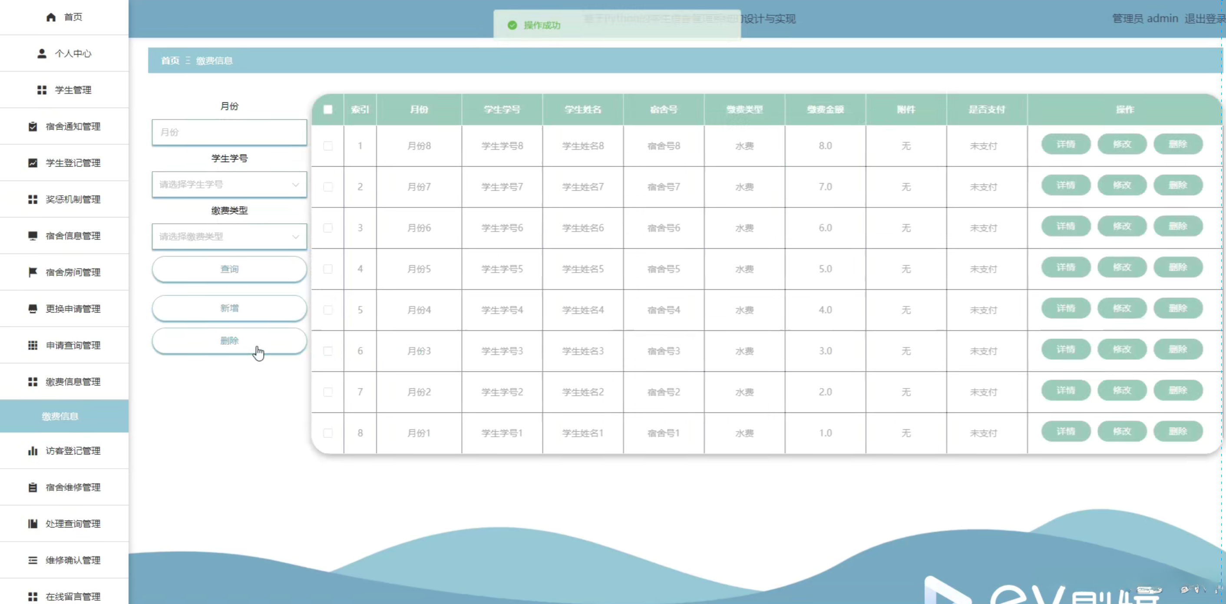This screenshot has width=1226, height=604.
Task: Click the 查询 search button
Action: pyautogui.click(x=229, y=269)
